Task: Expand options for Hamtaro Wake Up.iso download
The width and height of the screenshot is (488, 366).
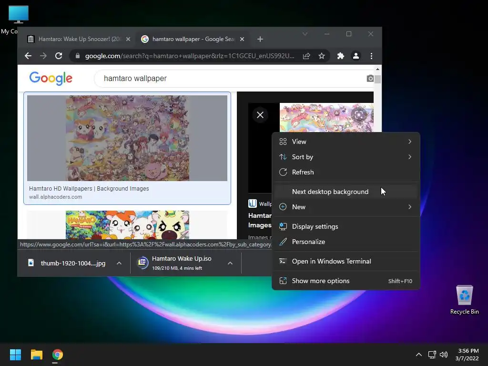Action: coord(230,263)
